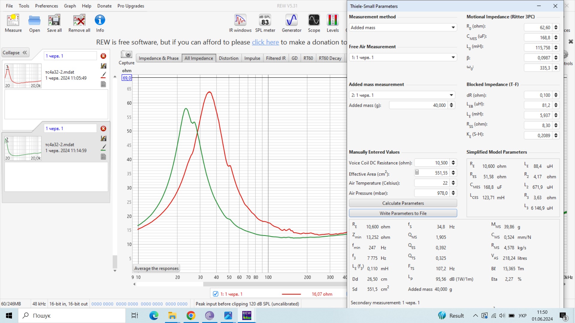Switch to Distortion tab
This screenshot has width=575, height=323.
coord(229,58)
